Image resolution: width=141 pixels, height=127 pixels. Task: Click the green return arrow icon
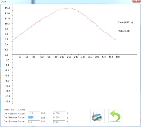tap(115, 116)
